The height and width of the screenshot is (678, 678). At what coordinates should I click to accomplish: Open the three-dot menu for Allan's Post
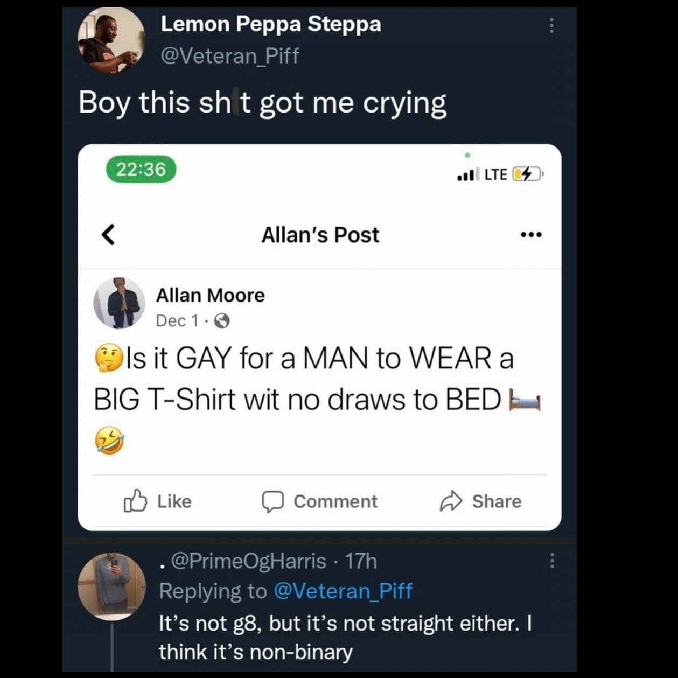pyautogui.click(x=532, y=235)
